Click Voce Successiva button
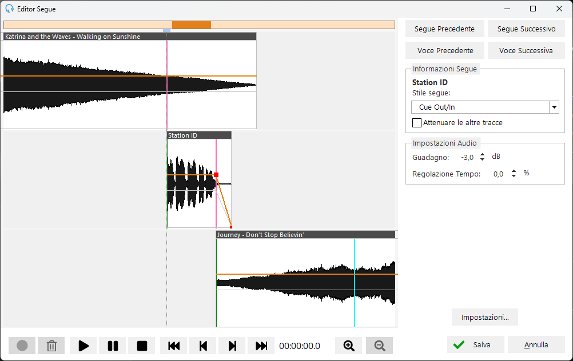This screenshot has width=573, height=361. tap(526, 50)
